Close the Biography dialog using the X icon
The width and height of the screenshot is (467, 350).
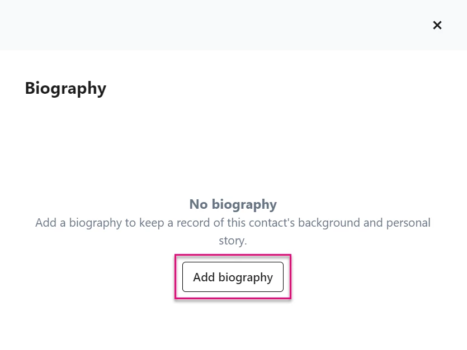pos(437,25)
